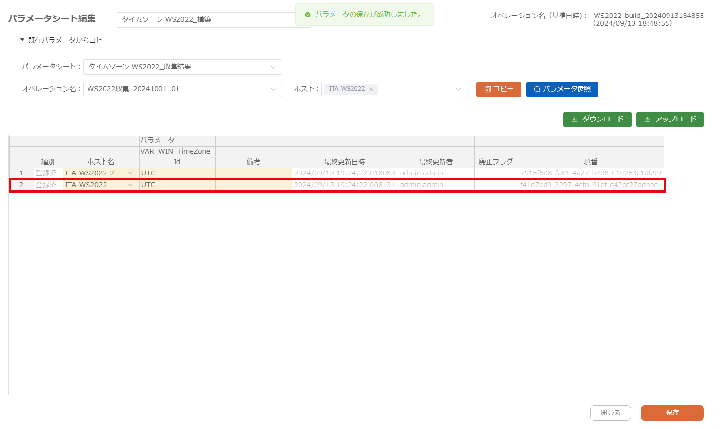
Task: Remove the ITA-WS2022 host tag
Action: click(371, 89)
